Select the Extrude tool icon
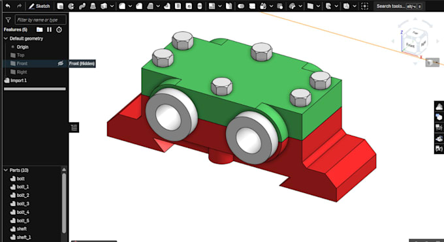This screenshot has height=242, width=444. (x=60, y=6)
